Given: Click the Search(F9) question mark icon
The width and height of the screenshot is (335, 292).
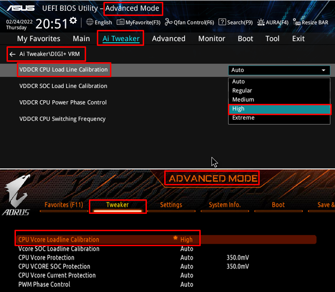Looking at the screenshot, I should [x=222, y=22].
